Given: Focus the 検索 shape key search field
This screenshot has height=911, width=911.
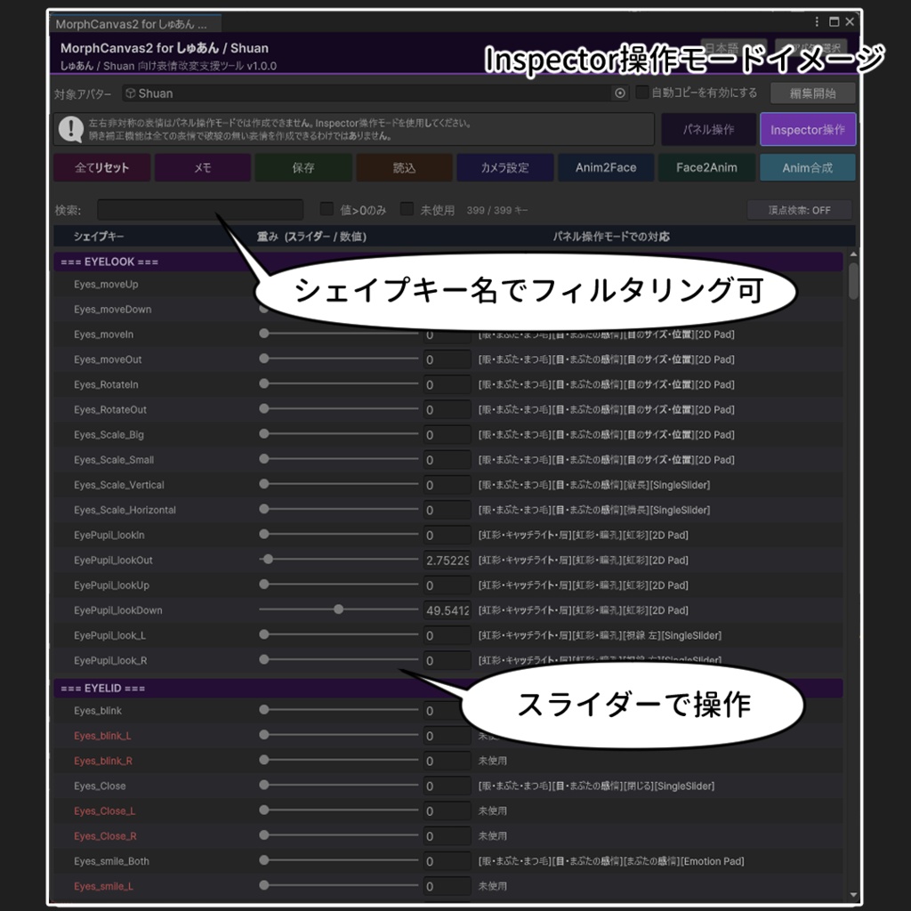Looking at the screenshot, I should pyautogui.click(x=200, y=210).
